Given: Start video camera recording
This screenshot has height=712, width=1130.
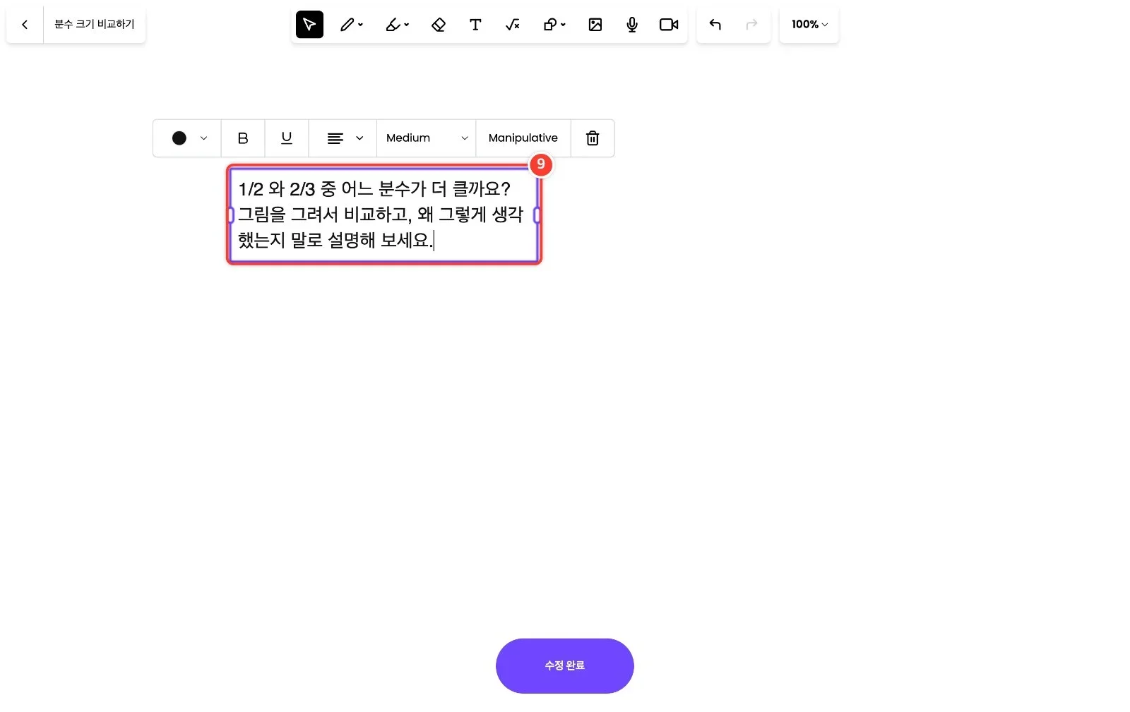Looking at the screenshot, I should [x=669, y=25].
